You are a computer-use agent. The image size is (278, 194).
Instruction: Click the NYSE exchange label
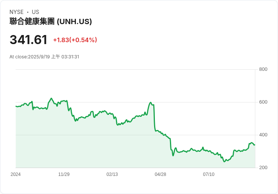[17, 12]
